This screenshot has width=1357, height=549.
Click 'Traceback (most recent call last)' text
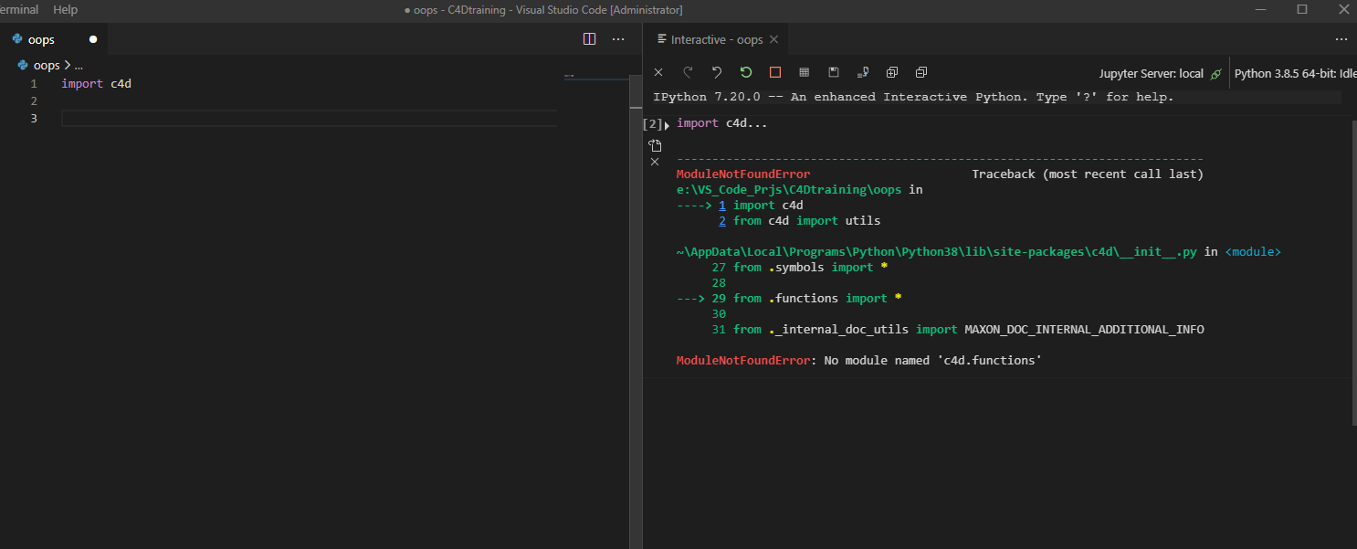tap(1088, 174)
